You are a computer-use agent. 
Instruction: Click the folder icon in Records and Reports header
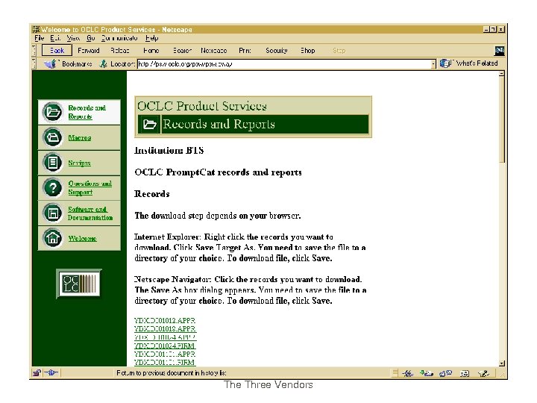pos(149,124)
